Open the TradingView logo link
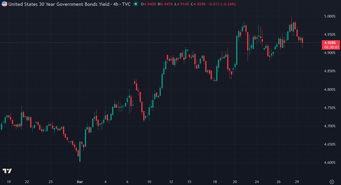This screenshot has height=185, width=341. (x=7, y=171)
